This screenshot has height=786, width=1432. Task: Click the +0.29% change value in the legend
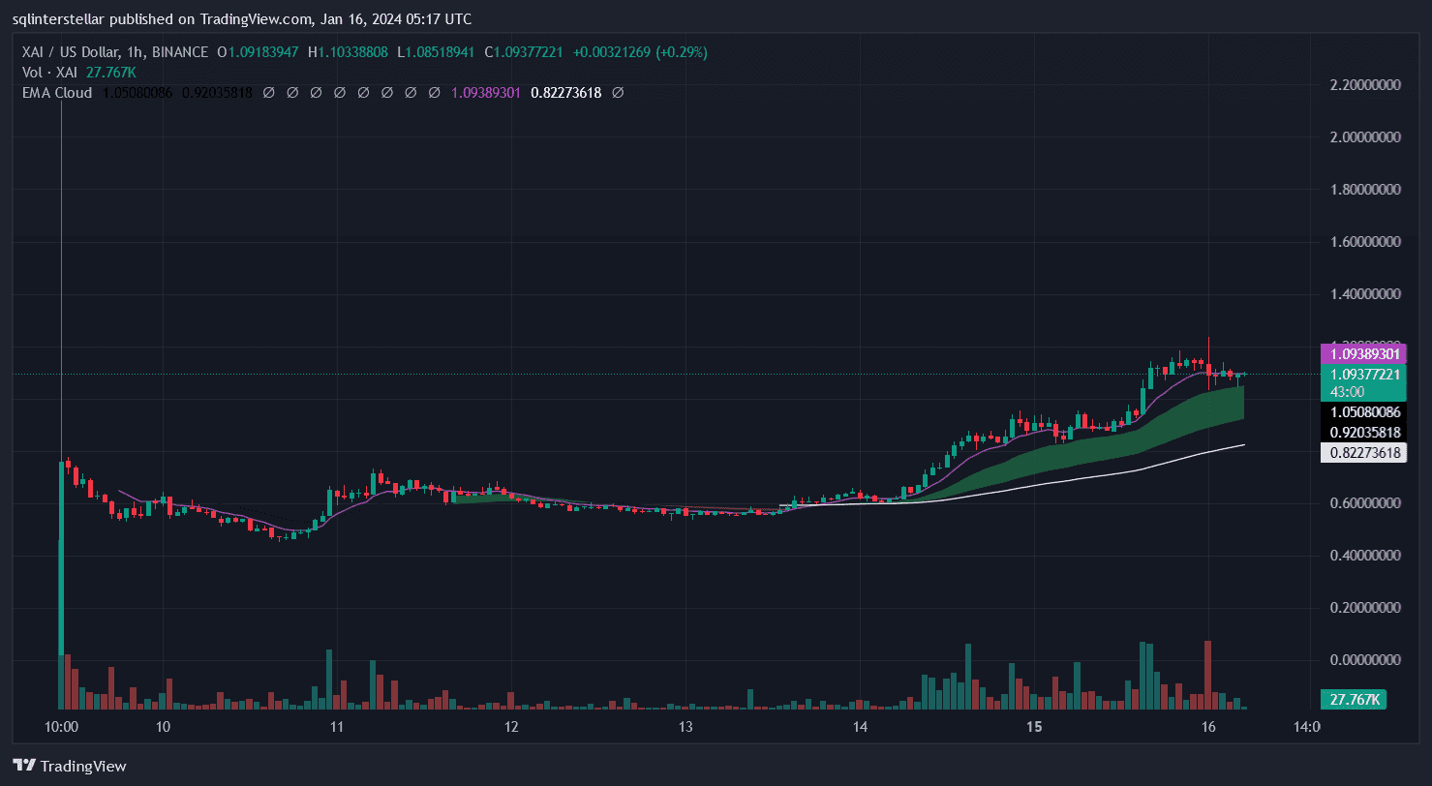tap(682, 52)
